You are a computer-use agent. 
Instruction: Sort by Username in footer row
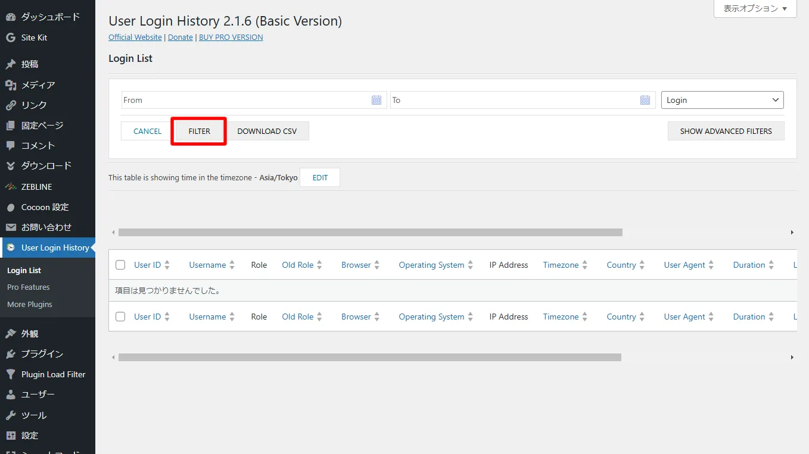212,317
